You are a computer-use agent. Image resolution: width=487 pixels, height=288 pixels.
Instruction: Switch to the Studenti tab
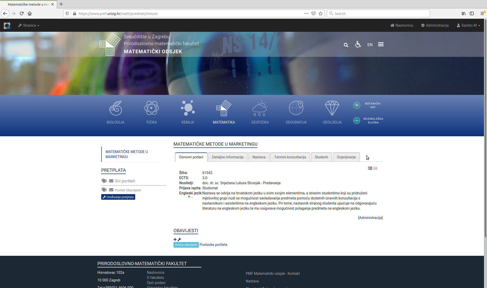(321, 157)
